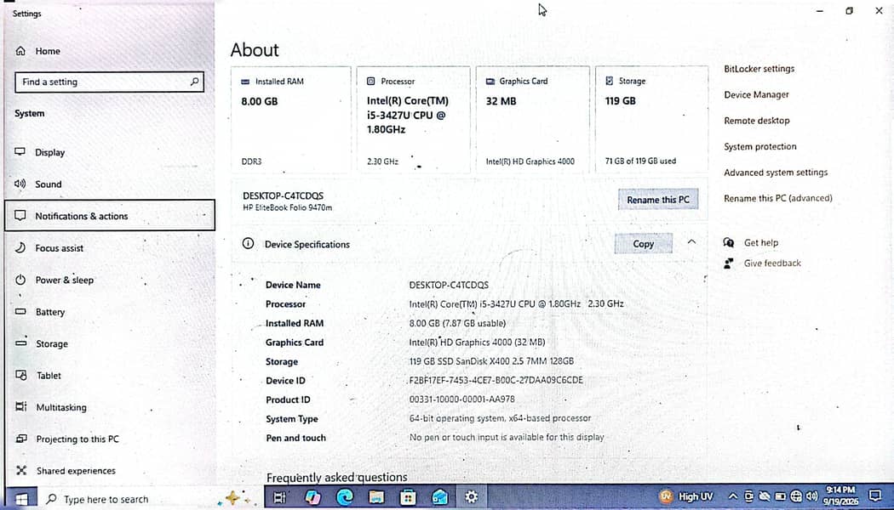The image size is (894, 510).
Task: Click the Get help link
Action: tap(760, 243)
